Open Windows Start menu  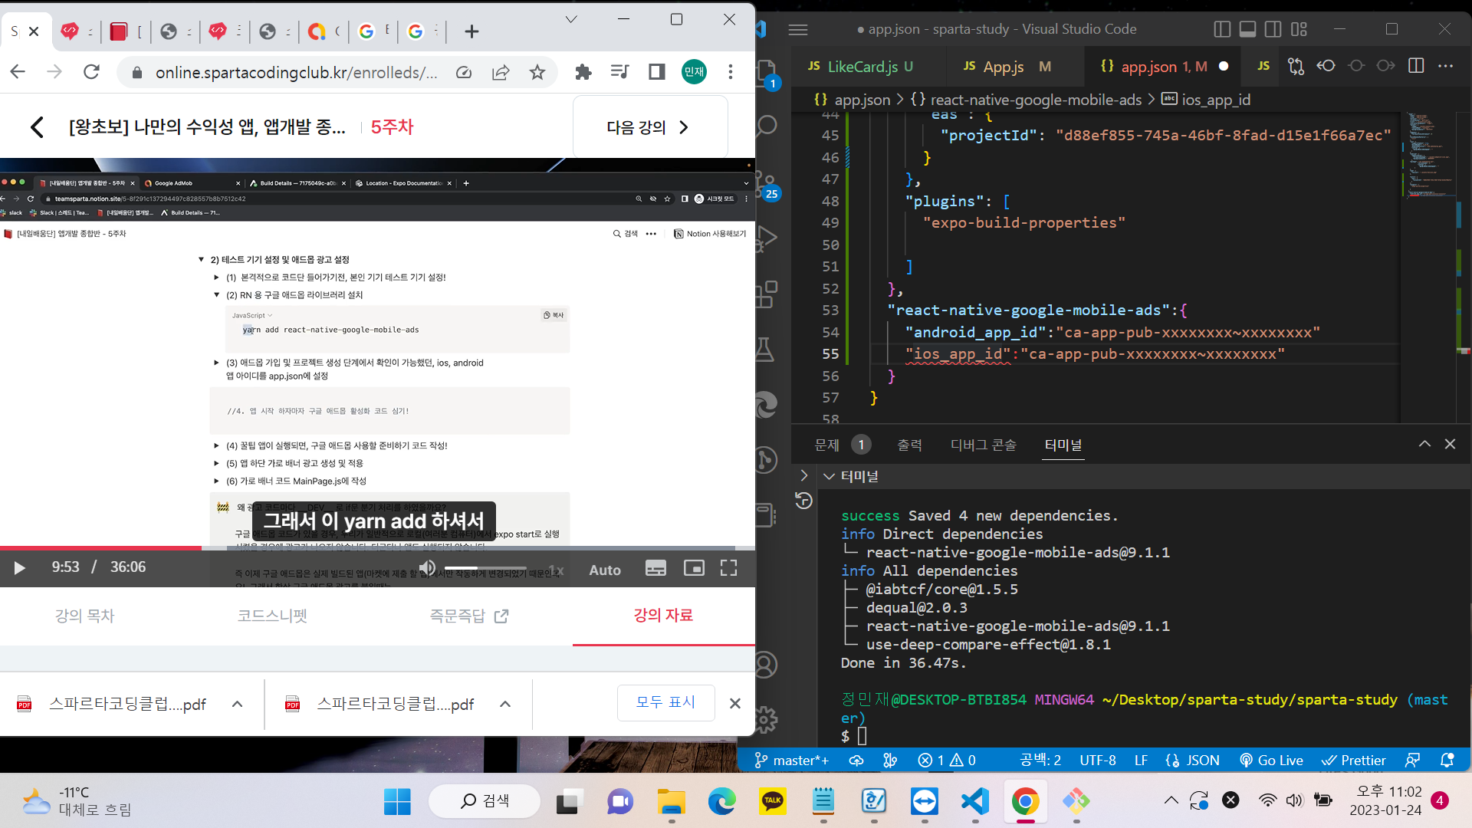397,801
